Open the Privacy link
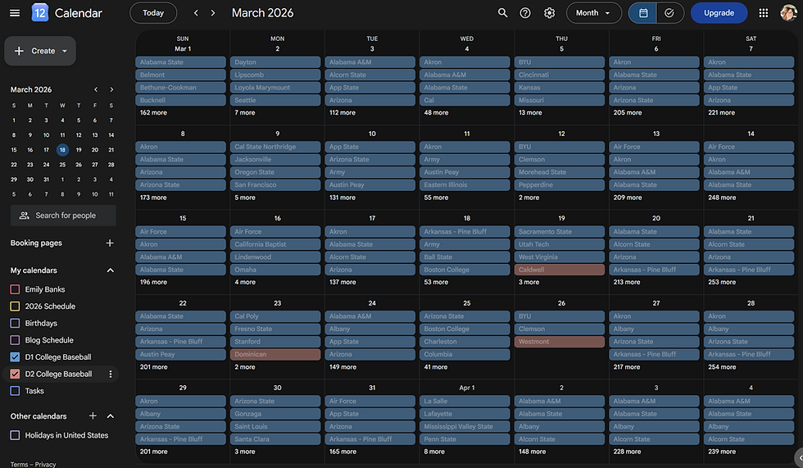Screen dimensions: 803x468 pyautogui.click(x=46, y=465)
